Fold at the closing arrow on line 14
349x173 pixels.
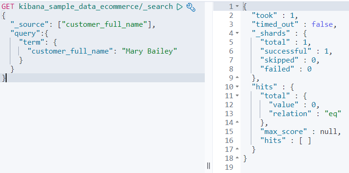coord(237,122)
